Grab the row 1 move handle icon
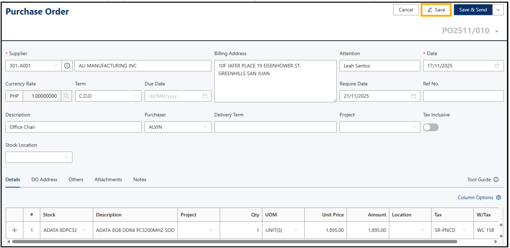Image resolution: width=510 pixels, height=248 pixels. coord(14,230)
